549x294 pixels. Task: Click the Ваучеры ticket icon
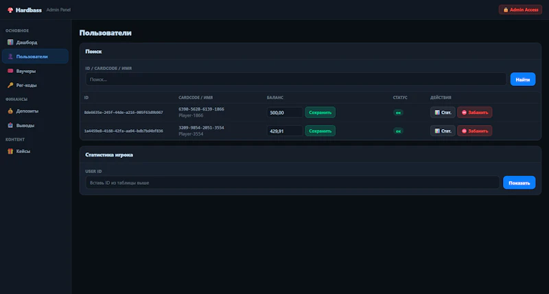pos(10,71)
